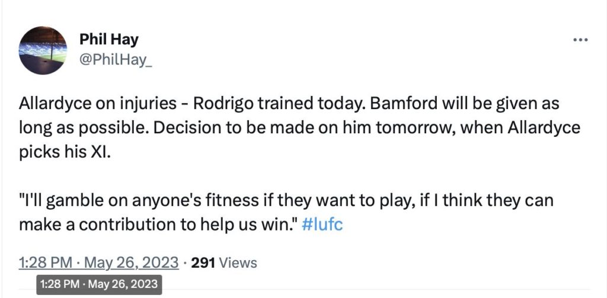
Task: Click Phil Hay's profile avatar picture
Action: pyautogui.click(x=43, y=49)
